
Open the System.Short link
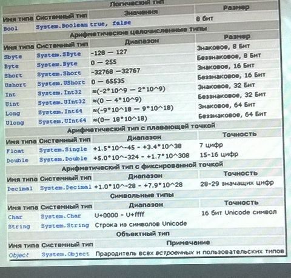[59, 73]
